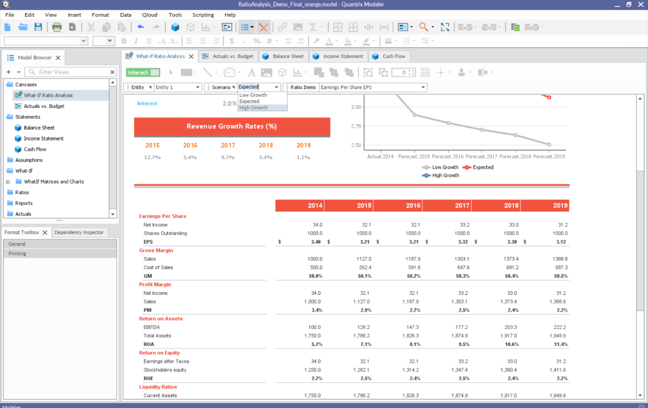Open a model with the folder icon

23,27
